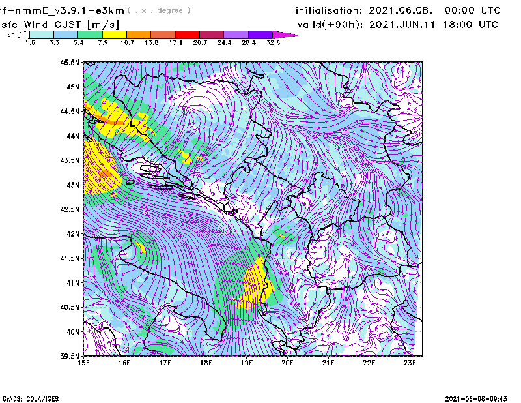Pick the salmon 13.8–17.1 legend swatch
This screenshot has height=403, width=521.
coord(163,35)
